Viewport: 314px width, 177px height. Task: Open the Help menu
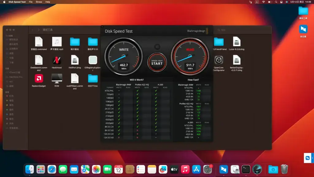pos(48,2)
